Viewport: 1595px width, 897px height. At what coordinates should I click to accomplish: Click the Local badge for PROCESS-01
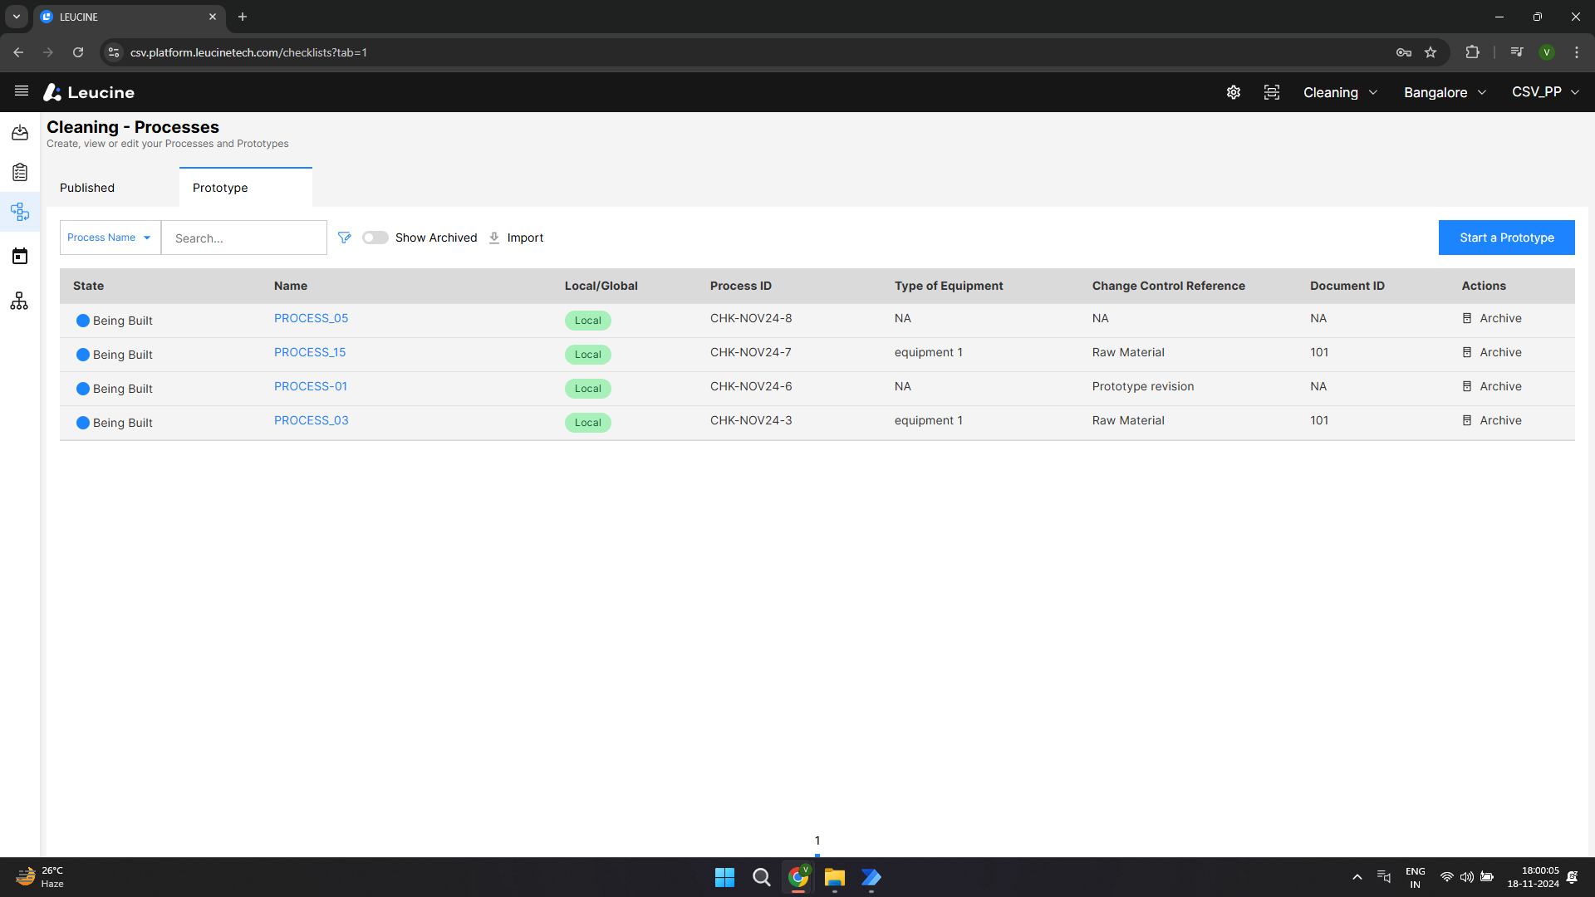(587, 388)
